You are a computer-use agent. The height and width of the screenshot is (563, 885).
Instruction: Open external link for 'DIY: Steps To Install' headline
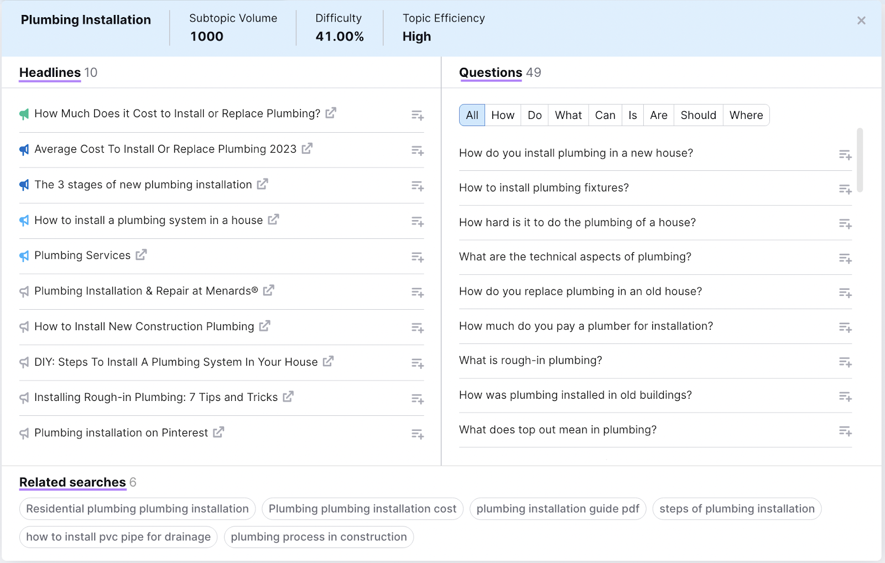click(x=329, y=362)
